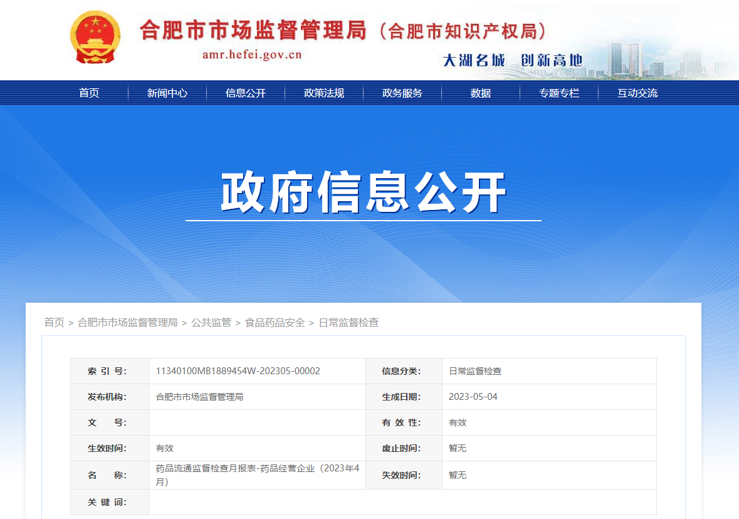Click the 日常监督检查 classification value
Viewport: 739px width, 519px height.
click(476, 371)
